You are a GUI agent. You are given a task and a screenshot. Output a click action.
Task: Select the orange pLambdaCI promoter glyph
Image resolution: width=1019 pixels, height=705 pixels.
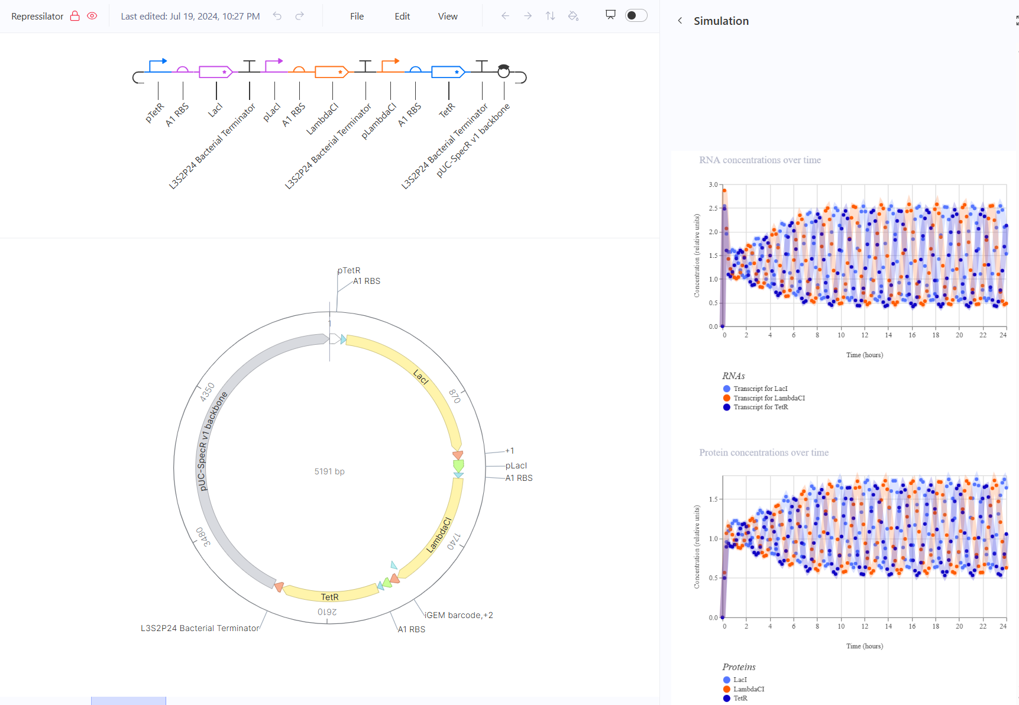click(x=390, y=65)
